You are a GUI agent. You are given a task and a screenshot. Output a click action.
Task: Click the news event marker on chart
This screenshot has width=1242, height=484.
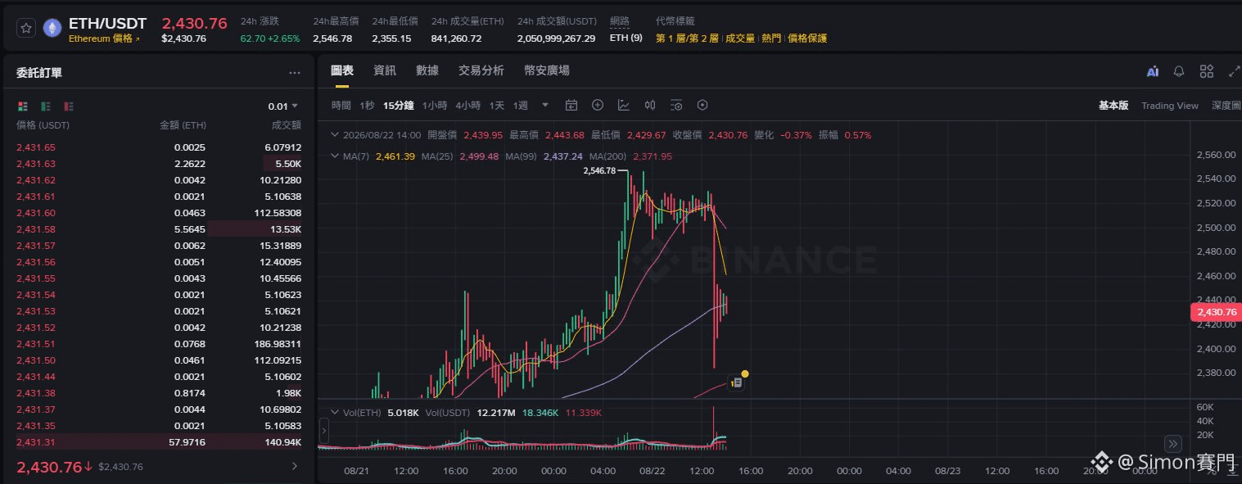coord(737,382)
